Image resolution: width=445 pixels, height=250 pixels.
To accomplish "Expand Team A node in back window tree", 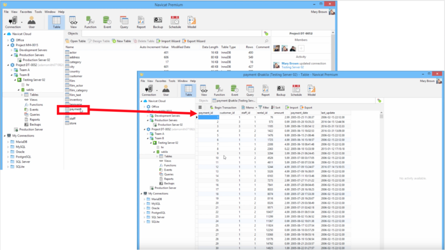I will tap(12, 70).
